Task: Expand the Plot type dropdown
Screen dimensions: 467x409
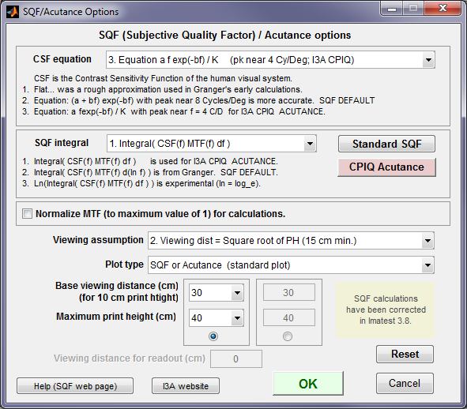Action: pos(291,265)
